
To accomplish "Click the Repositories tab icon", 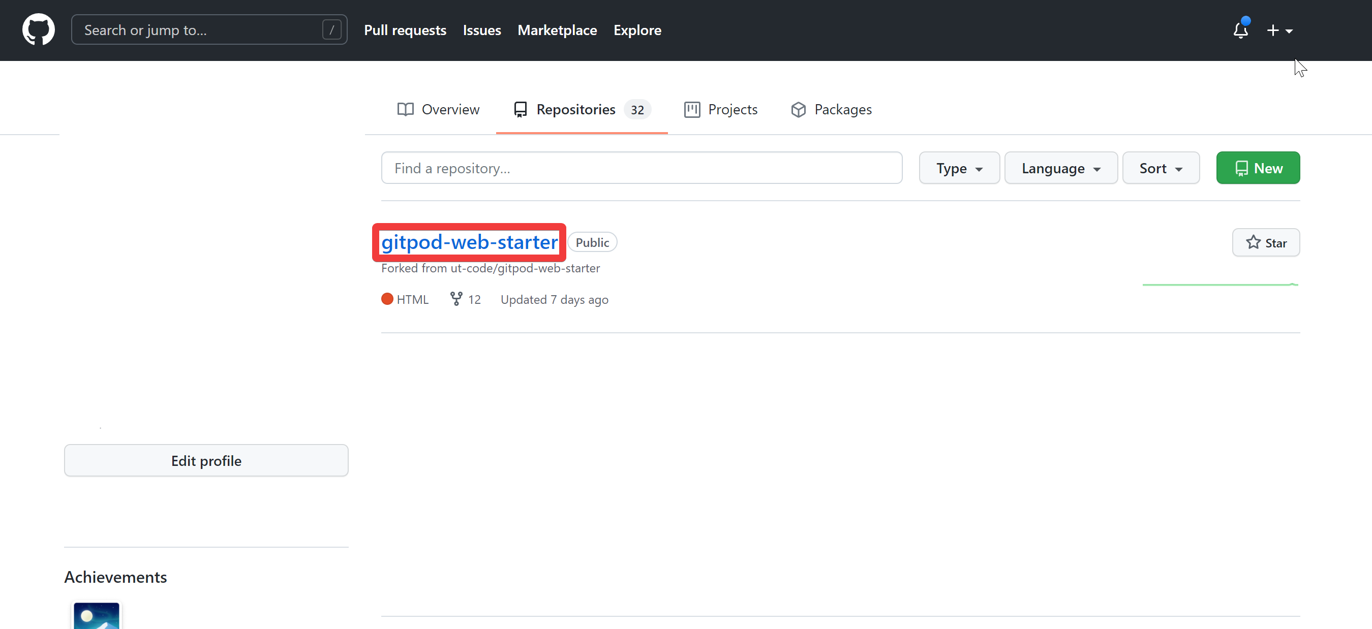I will (x=521, y=109).
